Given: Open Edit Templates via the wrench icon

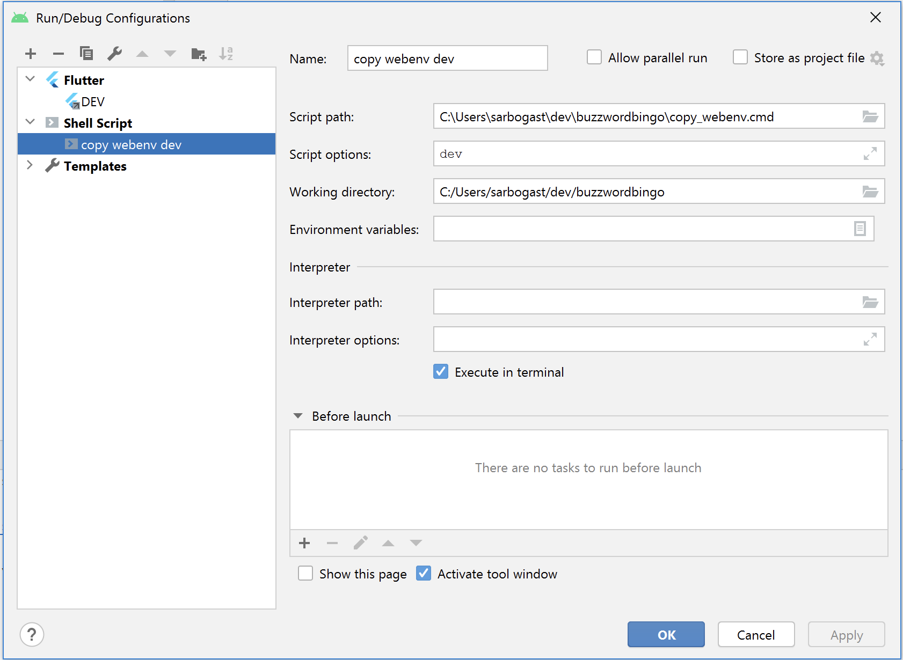Looking at the screenshot, I should pos(114,54).
